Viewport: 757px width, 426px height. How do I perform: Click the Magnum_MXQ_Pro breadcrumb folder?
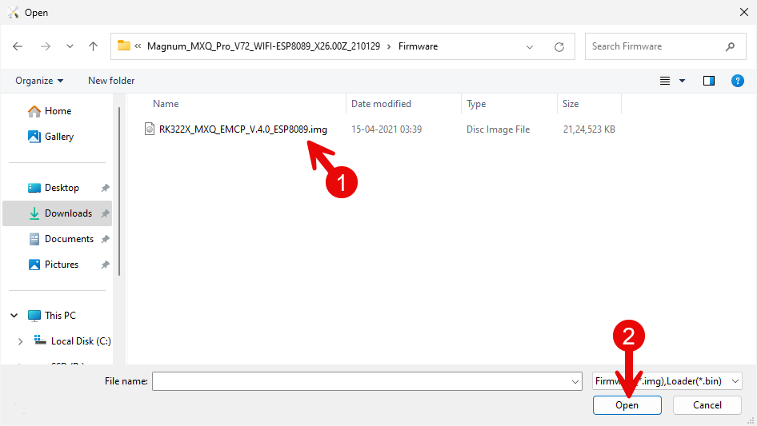263,46
